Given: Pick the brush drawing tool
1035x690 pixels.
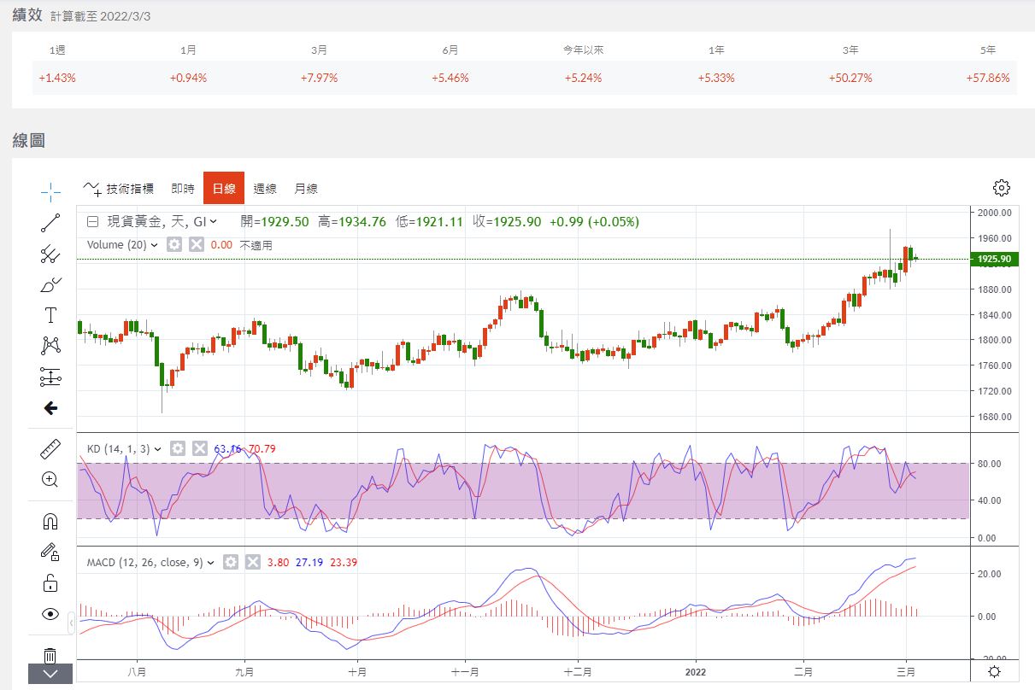Looking at the screenshot, I should click(50, 285).
